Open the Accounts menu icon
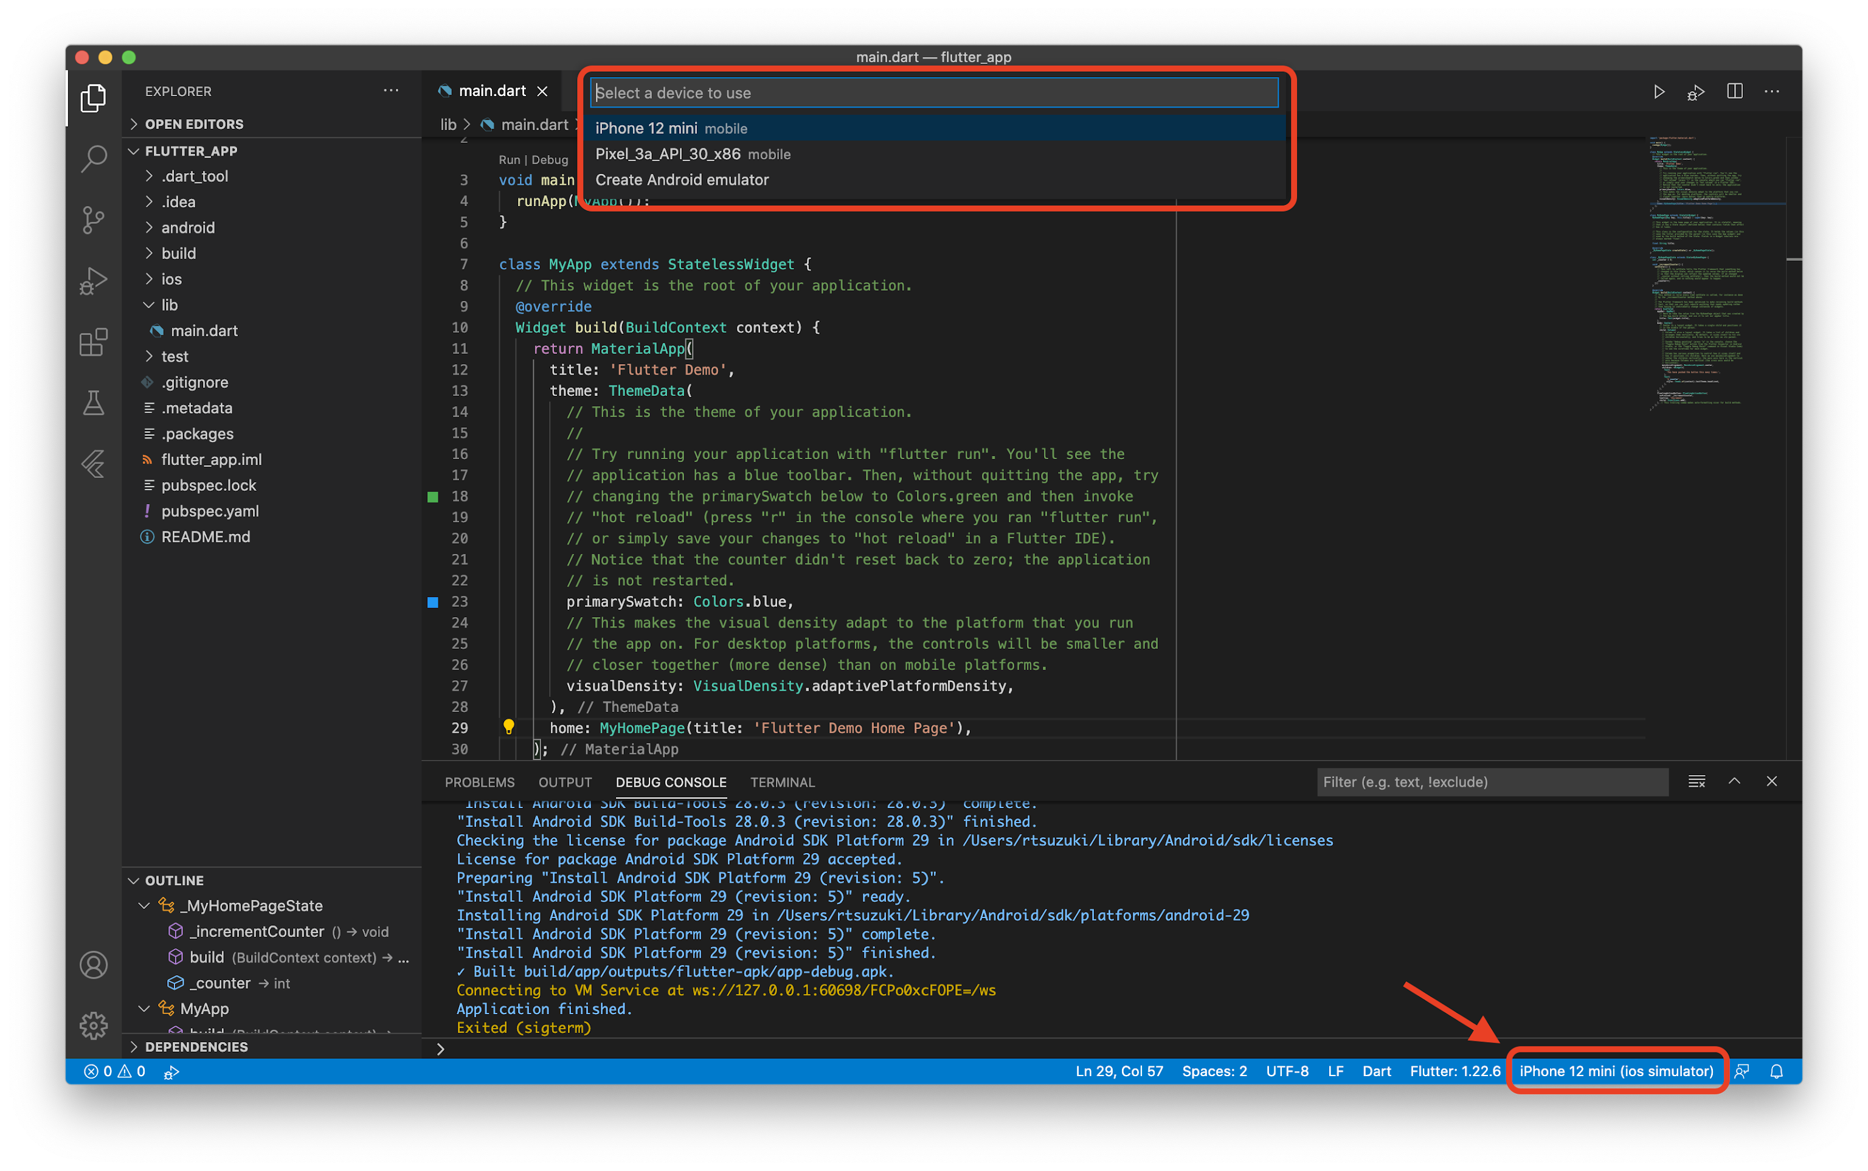Screen dimensions: 1868x1171 pyautogui.click(x=94, y=965)
